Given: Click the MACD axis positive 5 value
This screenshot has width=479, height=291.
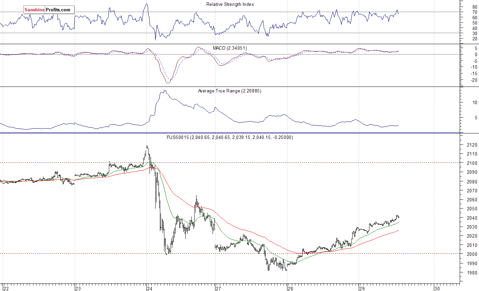Looking at the screenshot, I should pos(476,48).
